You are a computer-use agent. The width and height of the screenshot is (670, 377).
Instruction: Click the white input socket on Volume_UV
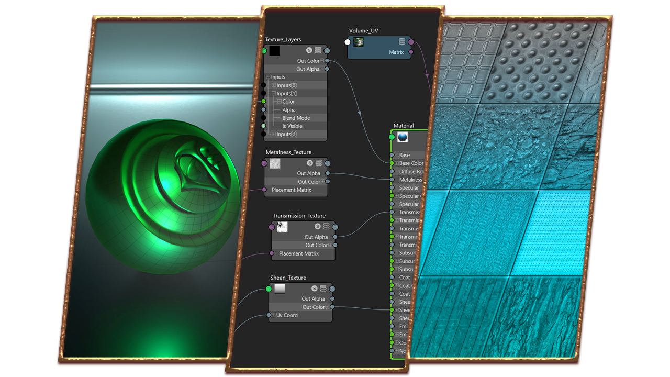click(348, 41)
